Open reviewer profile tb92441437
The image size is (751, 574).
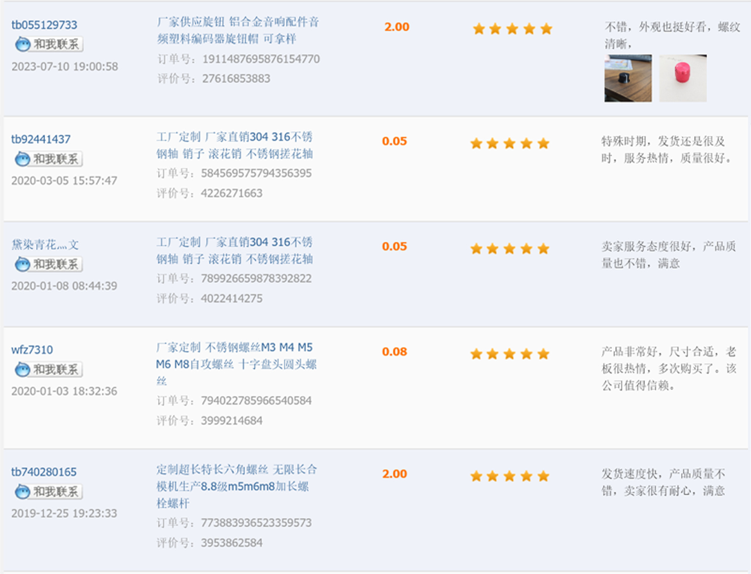coord(41,139)
